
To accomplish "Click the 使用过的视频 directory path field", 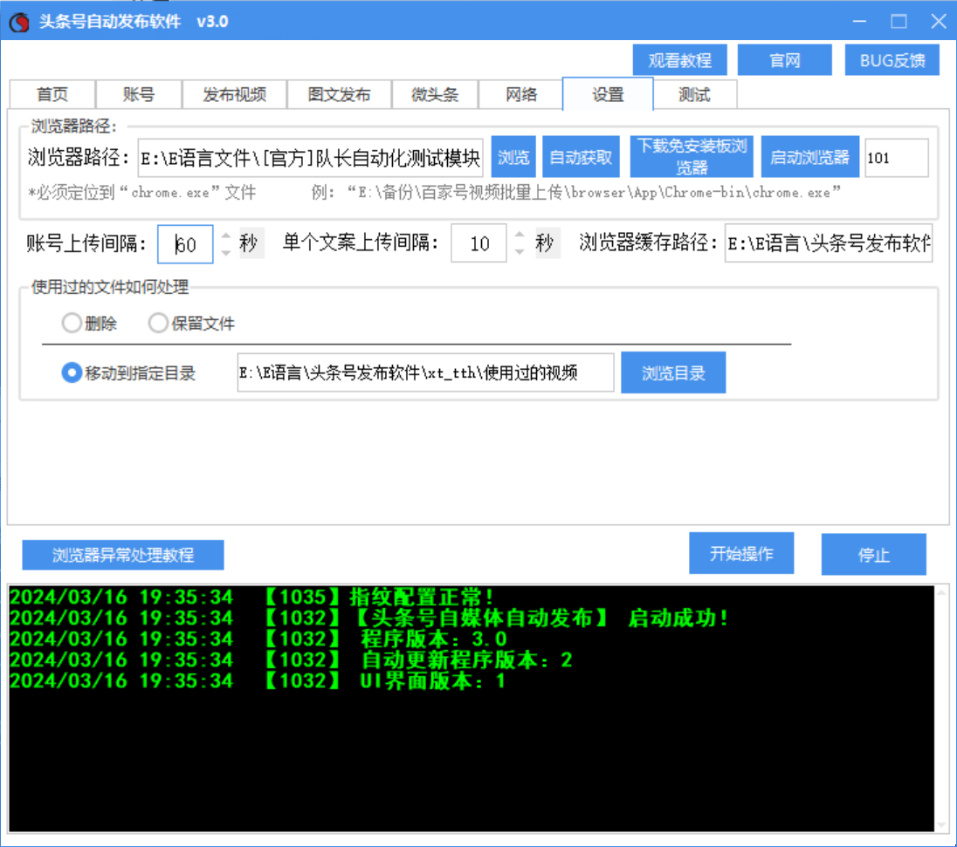I will 425,372.
